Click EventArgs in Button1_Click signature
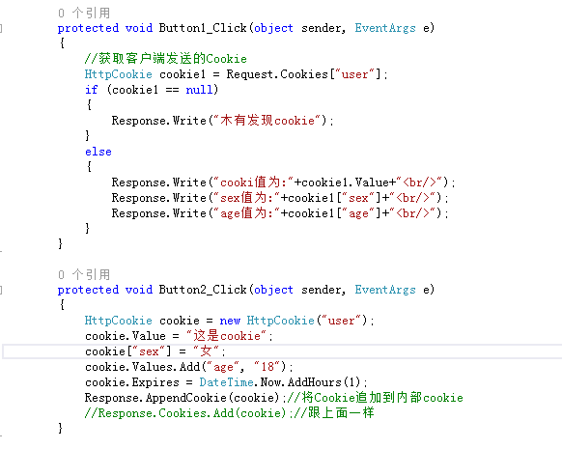The width and height of the screenshot is (562, 449). pos(385,28)
